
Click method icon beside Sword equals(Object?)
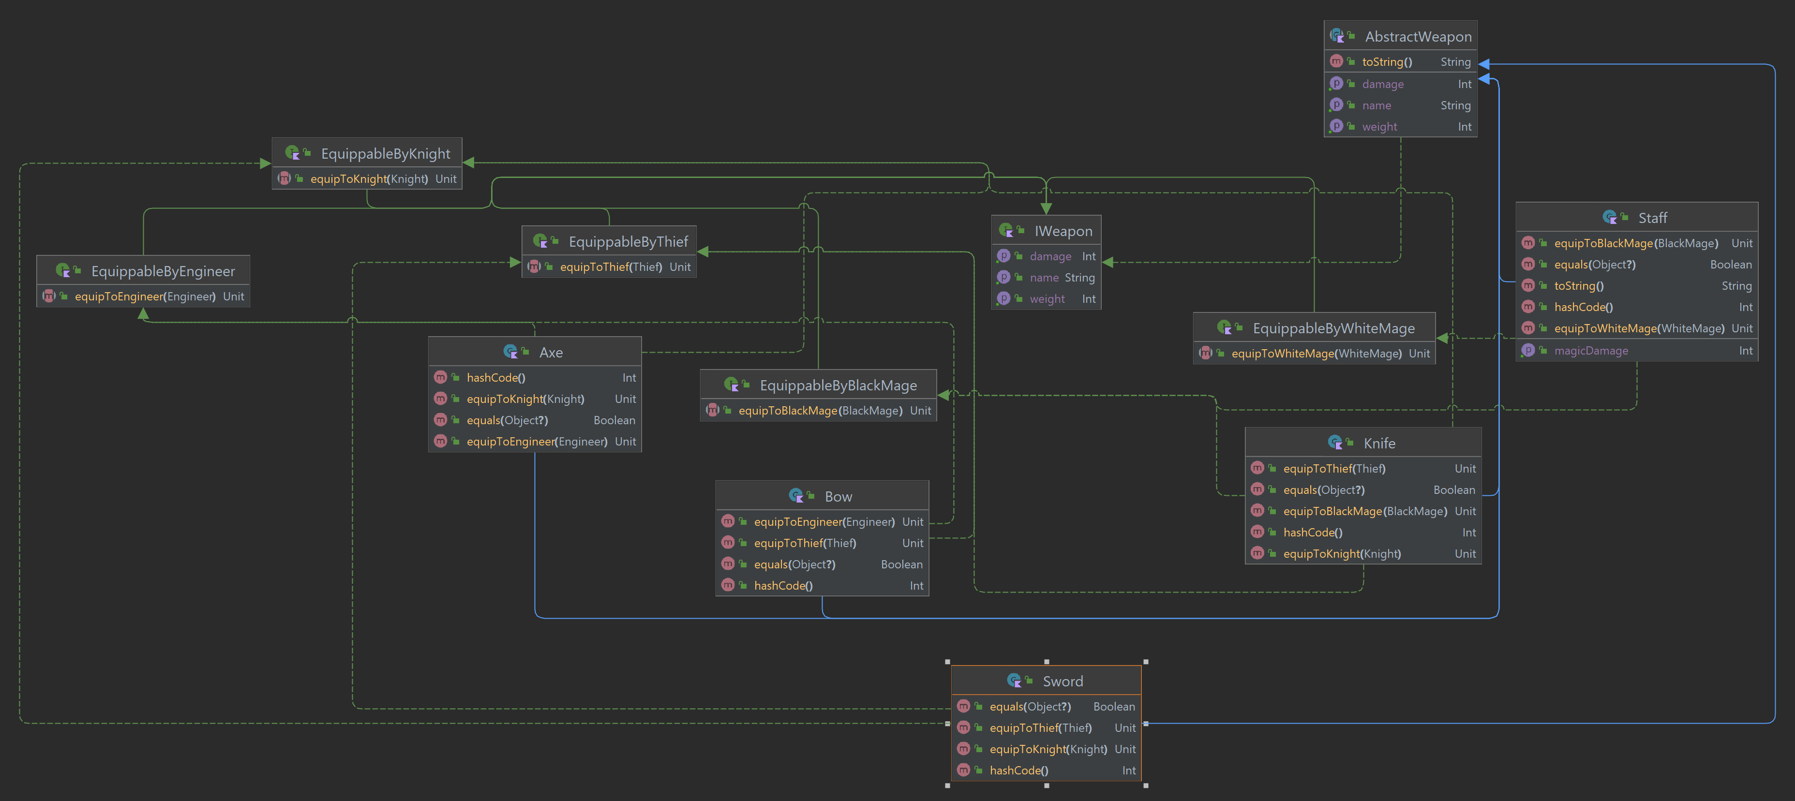[x=963, y=706]
